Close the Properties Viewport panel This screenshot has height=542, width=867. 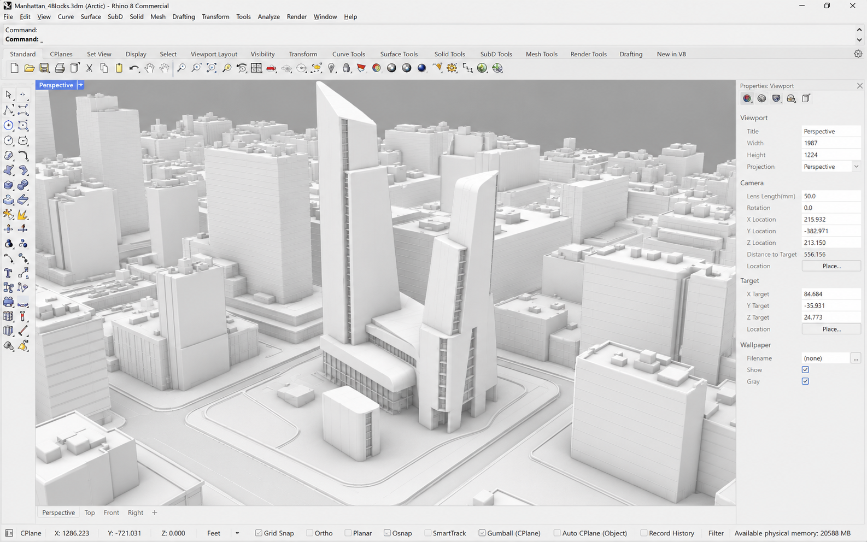point(859,86)
